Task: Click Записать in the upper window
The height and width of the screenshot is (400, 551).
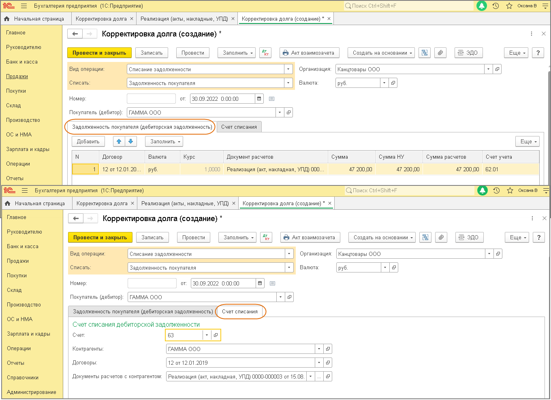Action: tap(152, 53)
